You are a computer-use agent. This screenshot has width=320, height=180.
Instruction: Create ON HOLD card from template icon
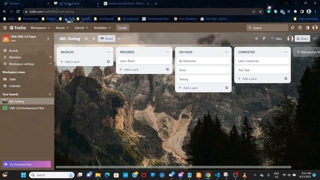pos(226,88)
